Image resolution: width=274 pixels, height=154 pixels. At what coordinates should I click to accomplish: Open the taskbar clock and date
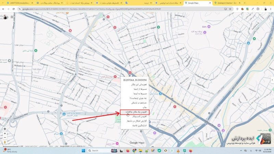pos(267,151)
